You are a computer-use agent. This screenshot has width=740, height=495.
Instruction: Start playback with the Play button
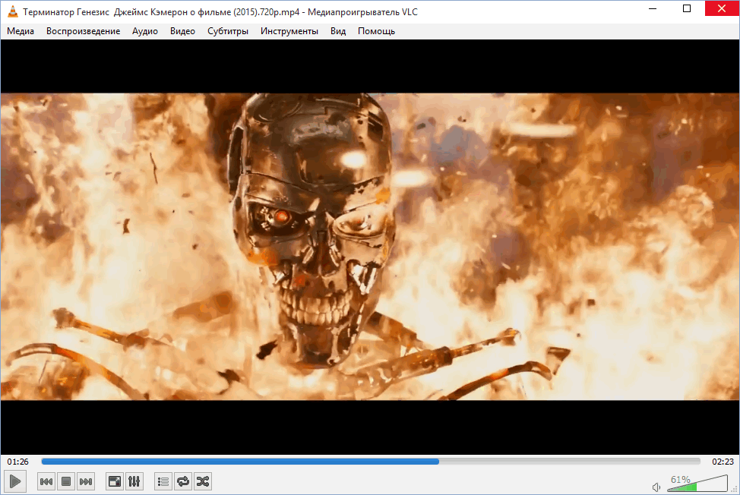tap(14, 481)
